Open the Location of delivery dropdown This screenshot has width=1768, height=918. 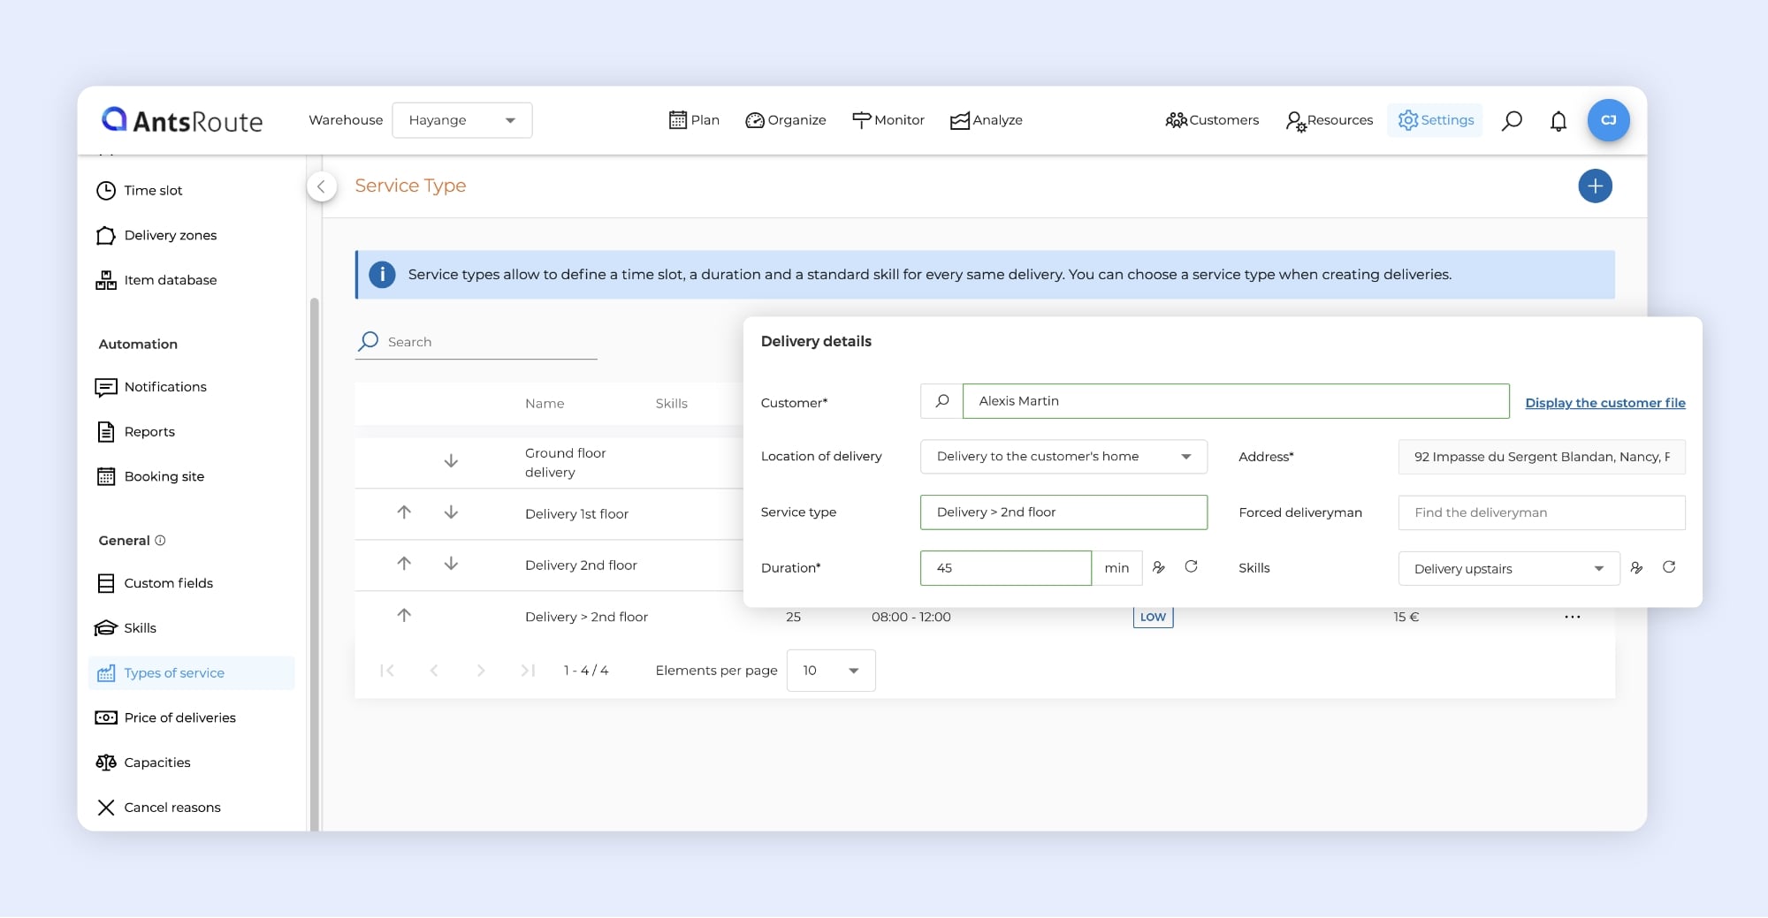point(1063,457)
